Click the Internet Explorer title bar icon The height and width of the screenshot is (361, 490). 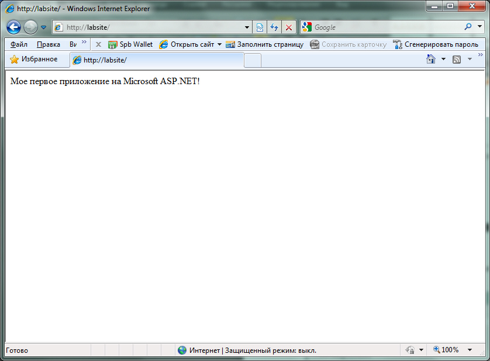(x=10, y=8)
